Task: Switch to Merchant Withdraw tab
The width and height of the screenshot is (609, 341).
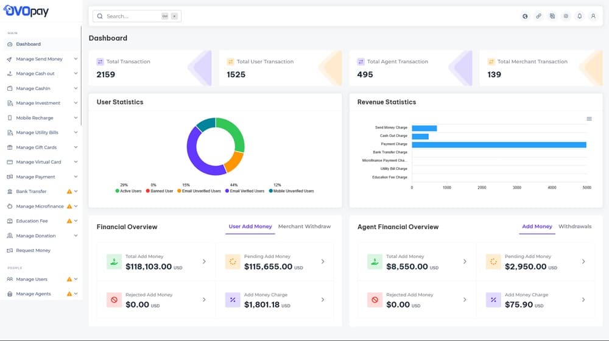Action: point(304,227)
